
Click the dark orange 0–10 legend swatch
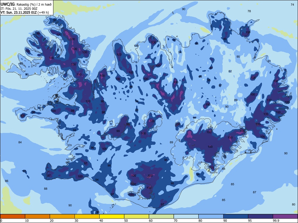pyautogui.click(x=13, y=216)
